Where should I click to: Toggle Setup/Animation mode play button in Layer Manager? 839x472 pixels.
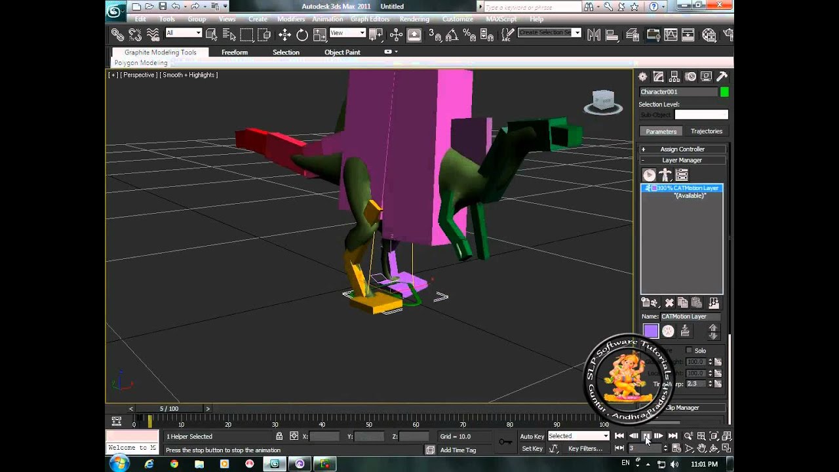649,175
